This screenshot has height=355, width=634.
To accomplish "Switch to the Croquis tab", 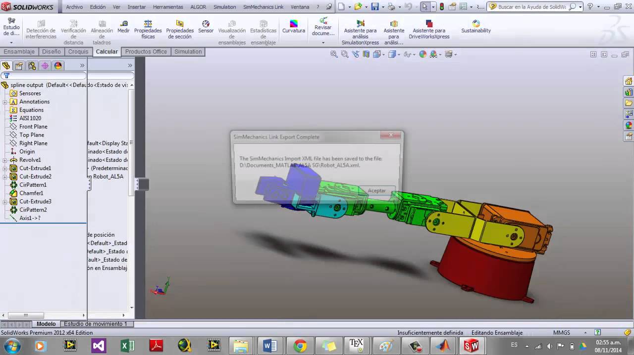I will click(78, 52).
